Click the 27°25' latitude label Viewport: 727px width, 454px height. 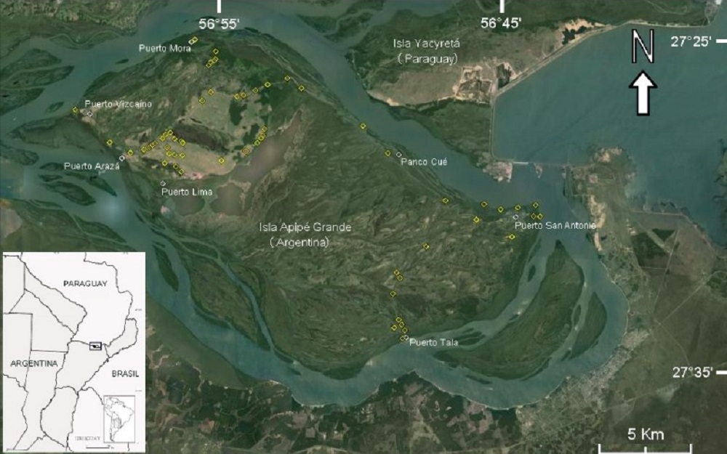click(x=691, y=41)
